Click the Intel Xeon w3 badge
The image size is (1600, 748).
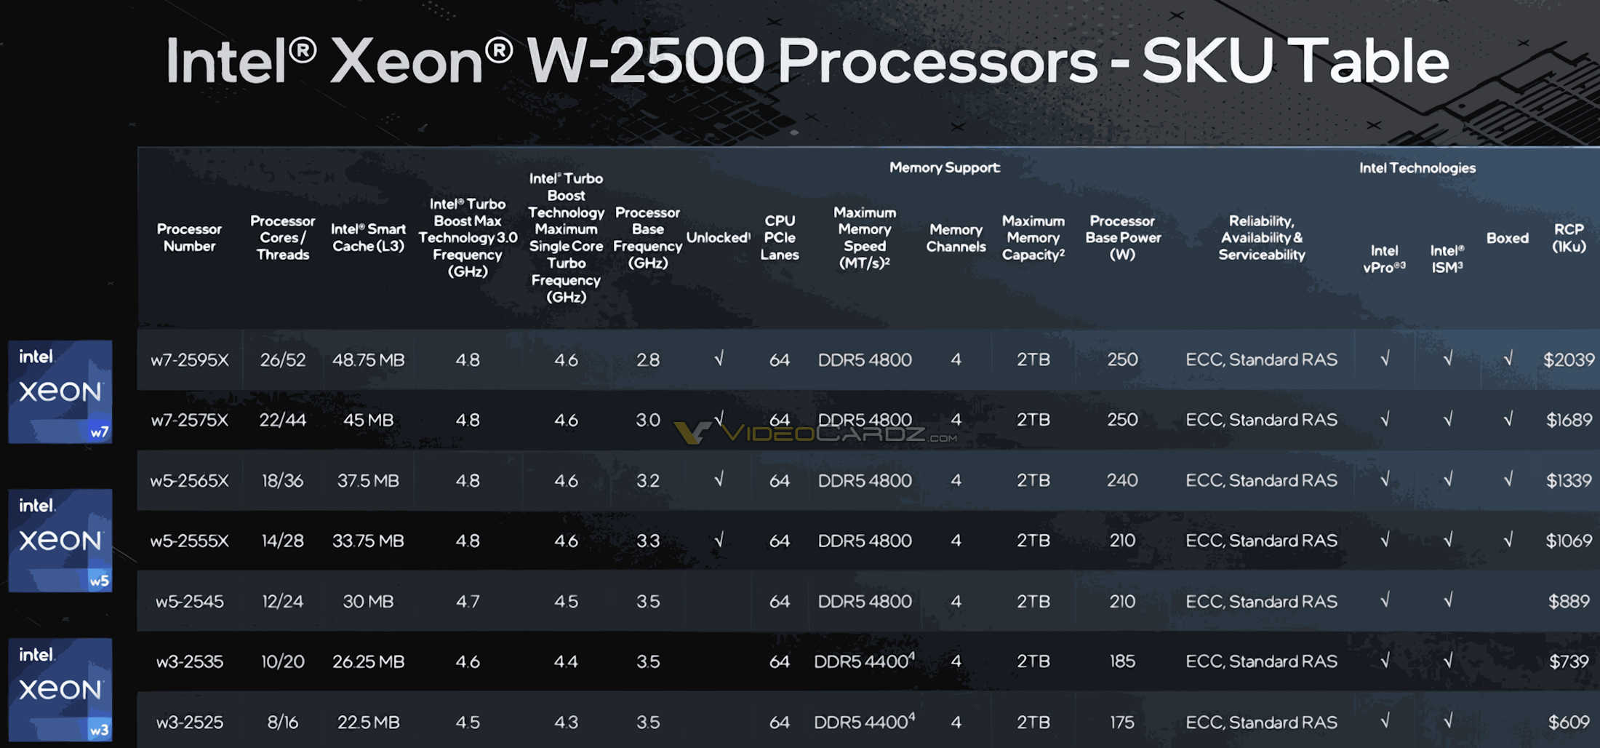coord(60,689)
